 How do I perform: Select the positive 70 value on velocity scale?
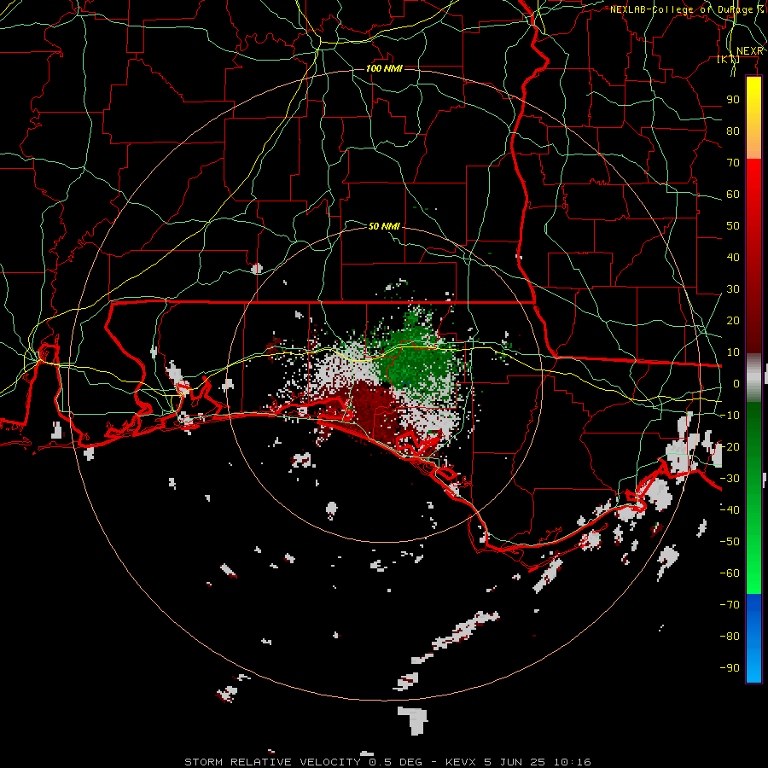pos(733,163)
